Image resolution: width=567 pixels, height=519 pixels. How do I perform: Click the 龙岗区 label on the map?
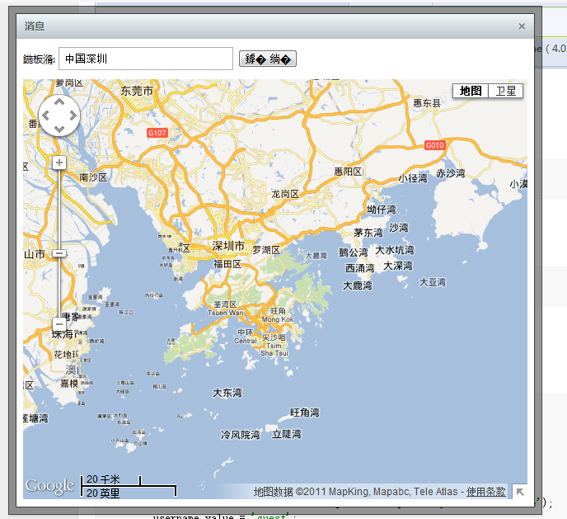pos(285,194)
